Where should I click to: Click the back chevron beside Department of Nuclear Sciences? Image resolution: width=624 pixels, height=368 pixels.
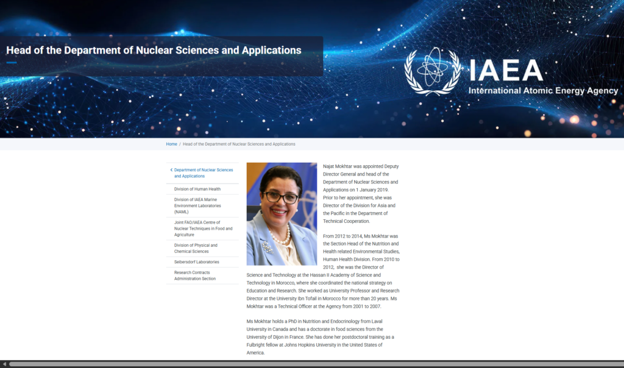171,170
